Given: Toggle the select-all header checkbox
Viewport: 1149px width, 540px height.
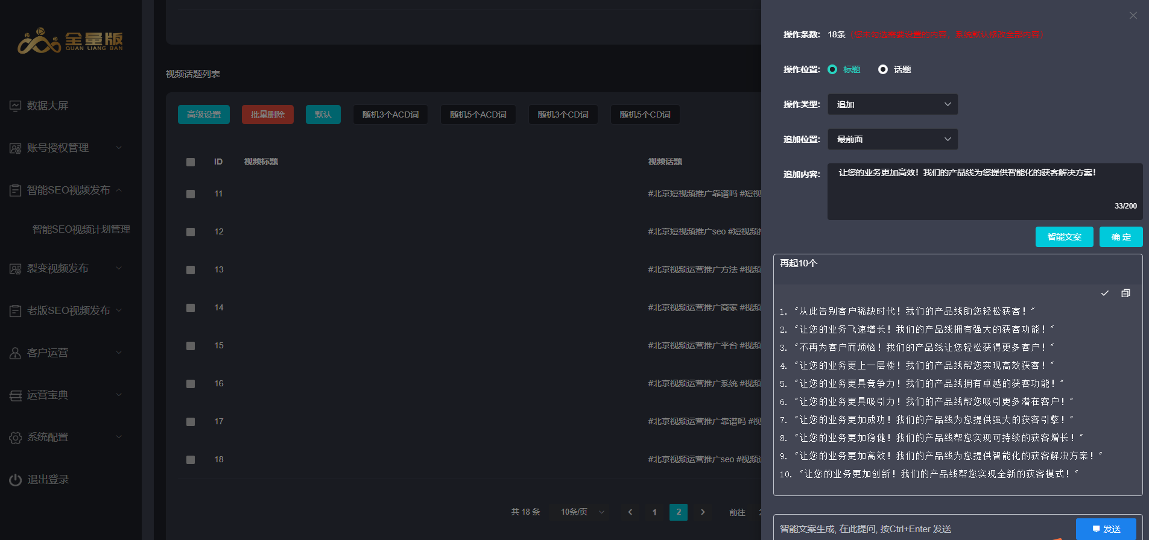Looking at the screenshot, I should pyautogui.click(x=191, y=162).
